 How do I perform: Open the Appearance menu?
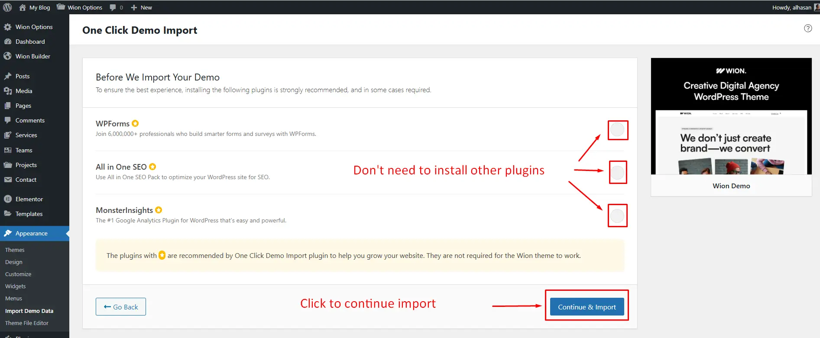pyautogui.click(x=35, y=233)
